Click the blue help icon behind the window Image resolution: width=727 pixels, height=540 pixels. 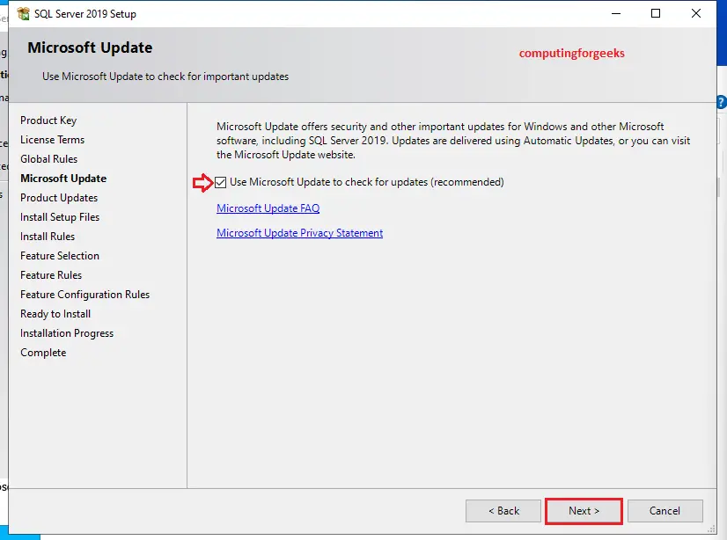tap(722, 102)
